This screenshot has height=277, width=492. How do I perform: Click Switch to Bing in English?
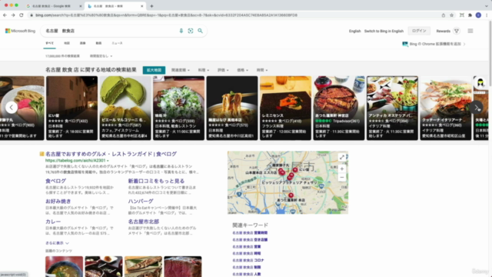(x=384, y=31)
